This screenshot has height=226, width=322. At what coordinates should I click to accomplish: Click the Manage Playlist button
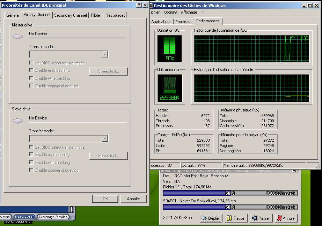tap(52, 217)
